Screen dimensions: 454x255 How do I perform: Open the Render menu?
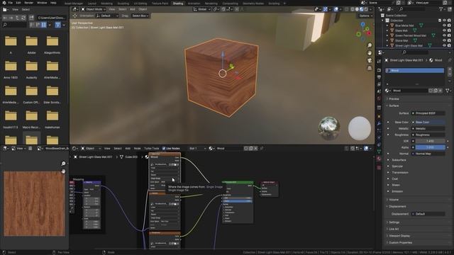click(x=28, y=3)
